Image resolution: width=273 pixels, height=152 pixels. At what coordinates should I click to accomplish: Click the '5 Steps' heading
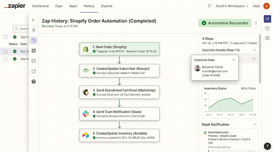(208, 39)
